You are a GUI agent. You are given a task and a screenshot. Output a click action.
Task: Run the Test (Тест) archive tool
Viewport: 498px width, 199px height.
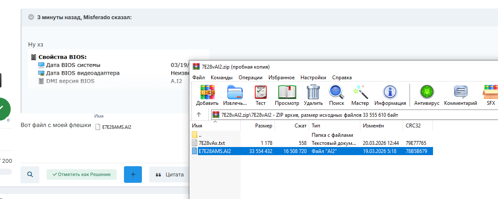tap(260, 92)
